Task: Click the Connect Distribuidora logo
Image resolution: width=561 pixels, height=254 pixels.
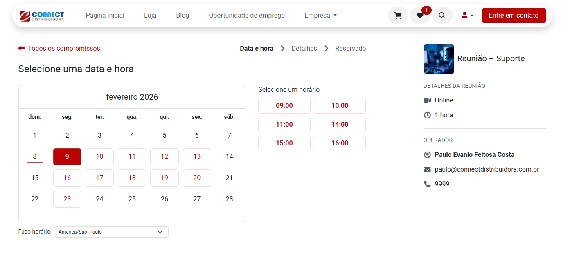Action: click(x=42, y=16)
